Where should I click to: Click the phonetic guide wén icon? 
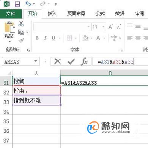pos(114,38)
